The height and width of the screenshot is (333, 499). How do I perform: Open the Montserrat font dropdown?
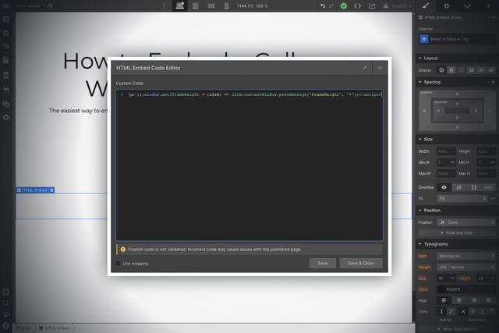coord(465,256)
